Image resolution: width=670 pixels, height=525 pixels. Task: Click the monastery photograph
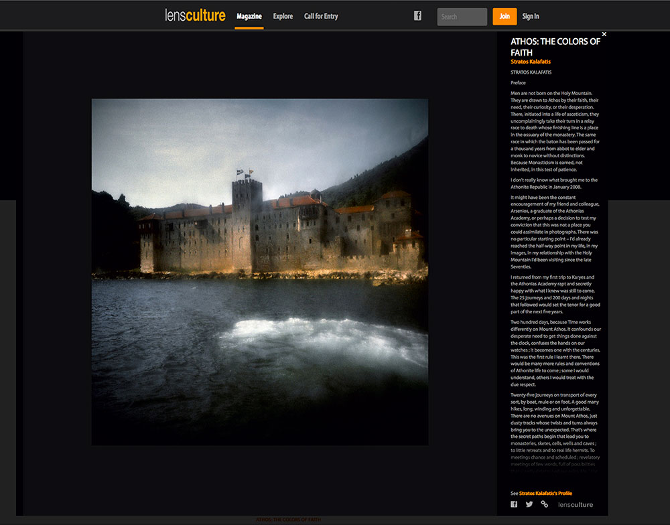[x=259, y=271]
